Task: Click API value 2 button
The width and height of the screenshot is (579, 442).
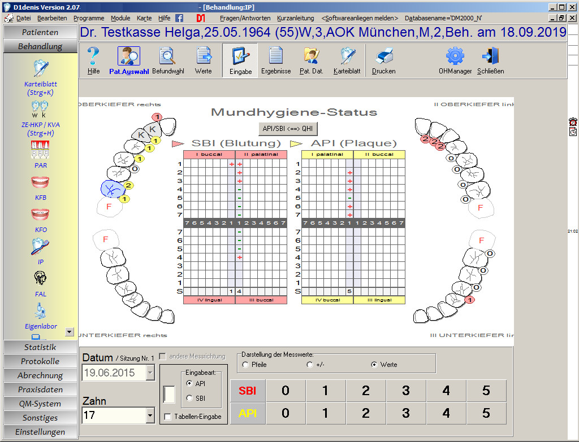Action: coord(366,413)
